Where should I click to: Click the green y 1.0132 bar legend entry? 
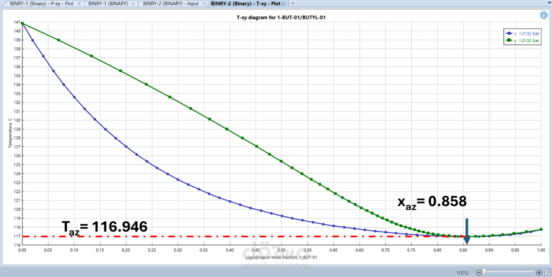tap(522, 41)
